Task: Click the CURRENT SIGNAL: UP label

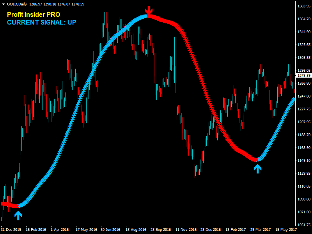Action: click(42, 22)
